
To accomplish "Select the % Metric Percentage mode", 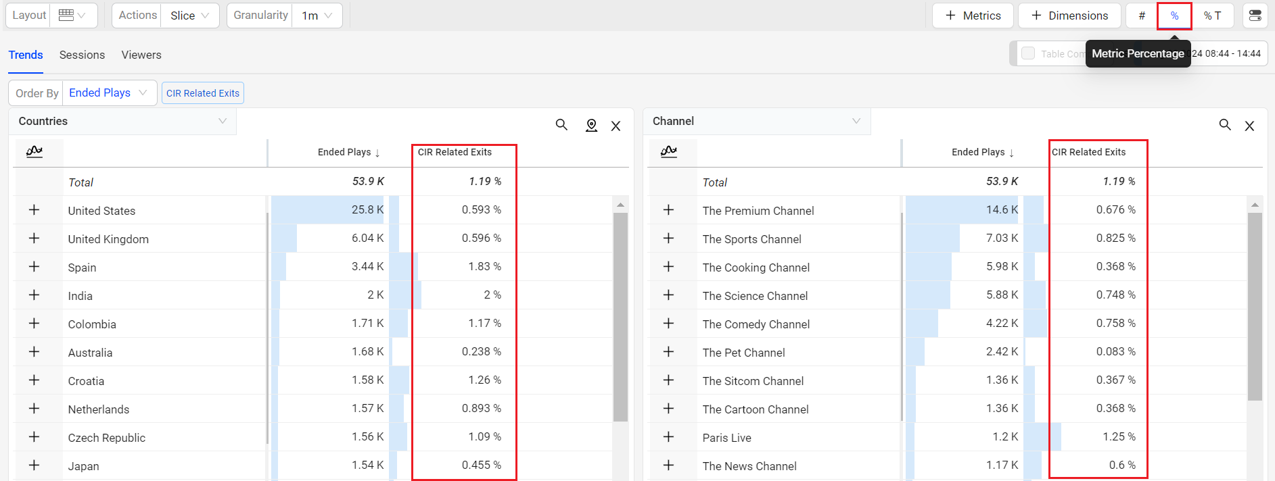I will click(x=1174, y=16).
